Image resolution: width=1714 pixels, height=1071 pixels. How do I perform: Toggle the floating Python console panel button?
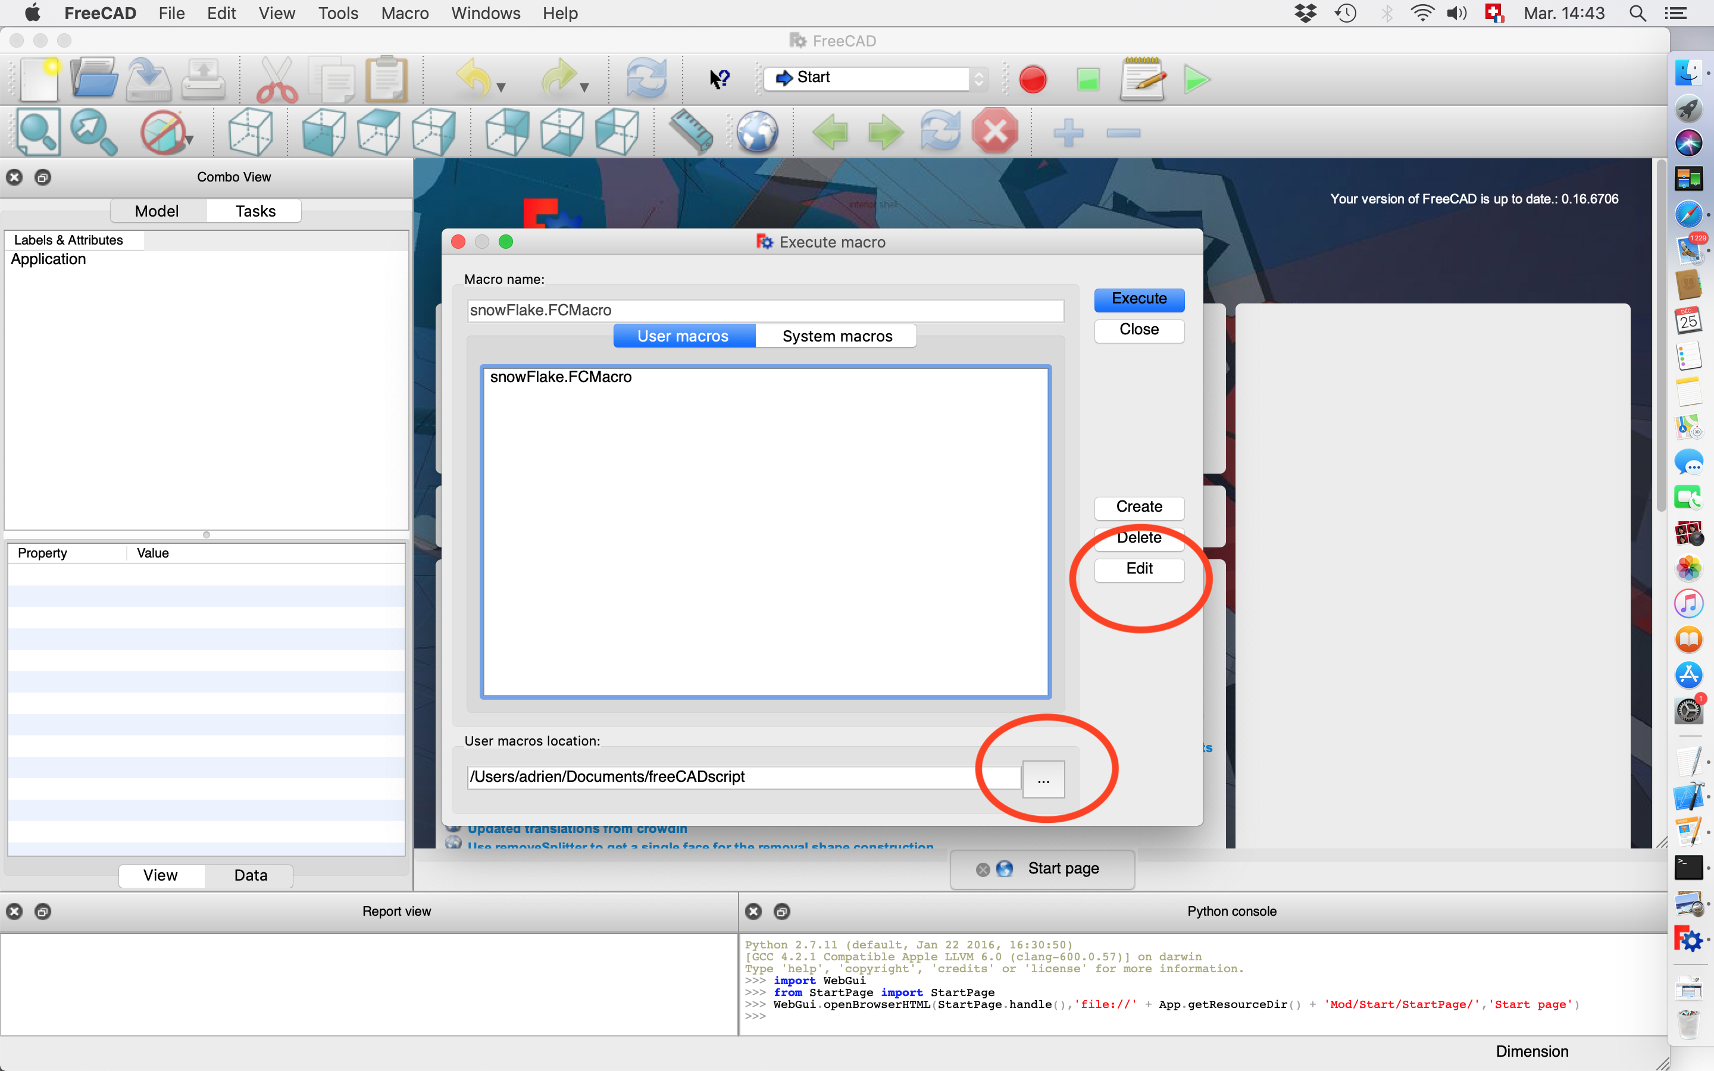click(781, 912)
